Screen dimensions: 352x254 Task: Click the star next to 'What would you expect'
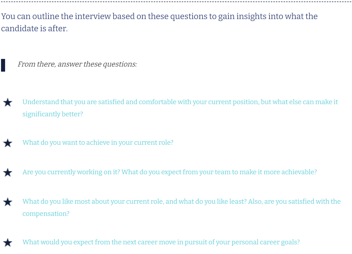[8, 243]
